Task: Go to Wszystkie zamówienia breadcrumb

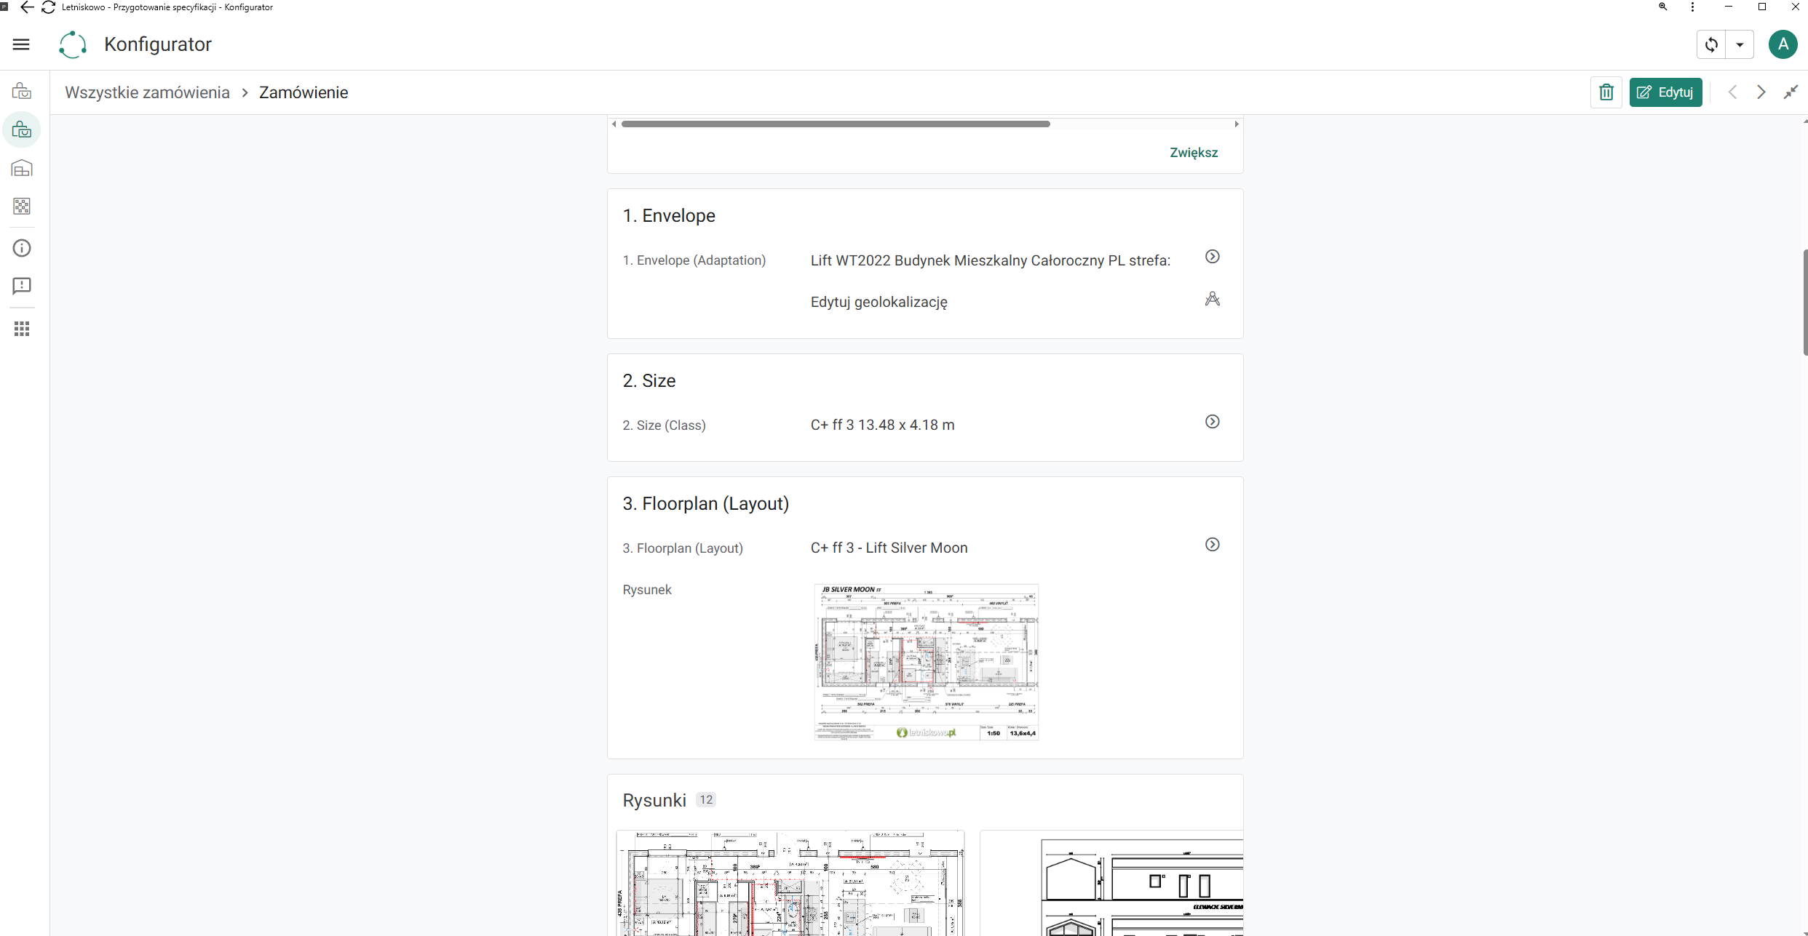Action: (147, 92)
